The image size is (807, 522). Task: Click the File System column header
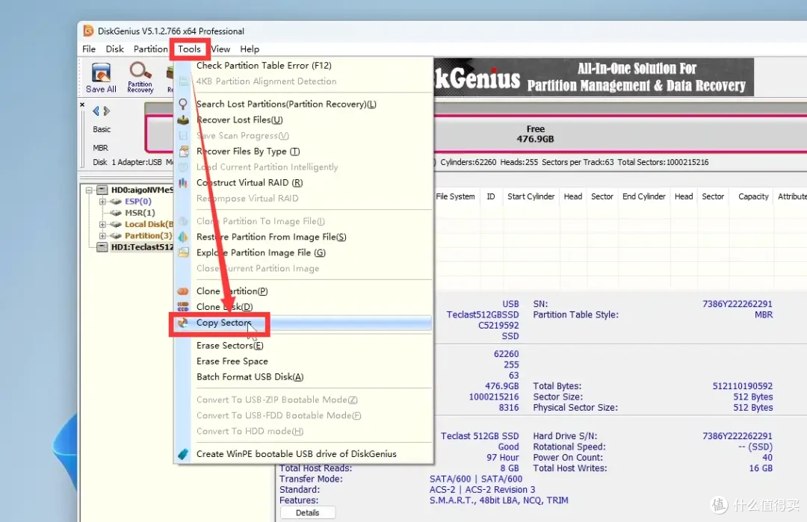coord(456,196)
